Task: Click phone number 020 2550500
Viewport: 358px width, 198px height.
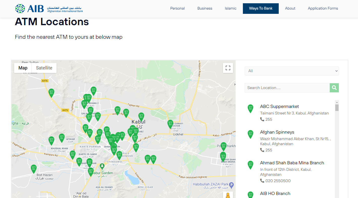Action: coord(278,181)
